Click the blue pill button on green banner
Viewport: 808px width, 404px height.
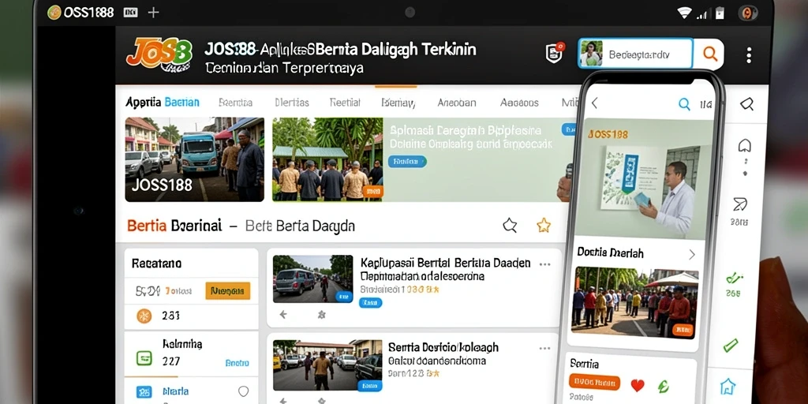[x=407, y=161]
